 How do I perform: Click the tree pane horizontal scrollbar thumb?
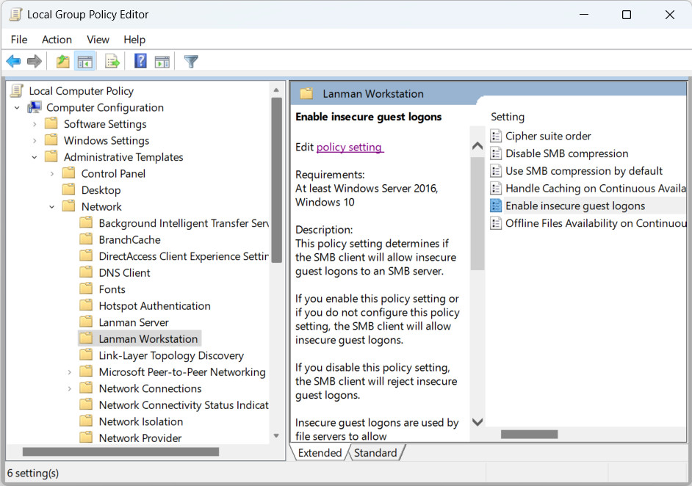[x=120, y=452]
